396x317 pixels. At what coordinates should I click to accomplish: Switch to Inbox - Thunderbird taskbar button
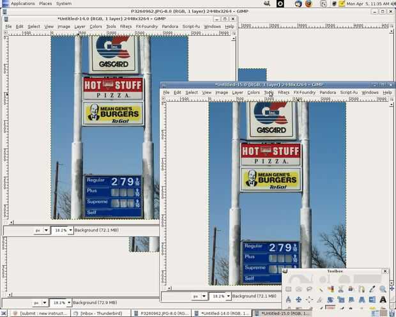pyautogui.click(x=101, y=313)
